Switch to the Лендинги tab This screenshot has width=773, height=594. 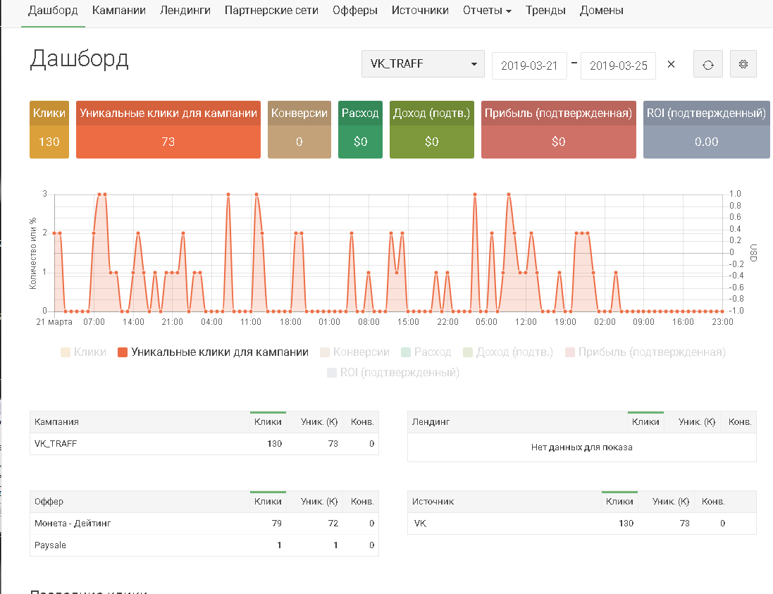185,11
